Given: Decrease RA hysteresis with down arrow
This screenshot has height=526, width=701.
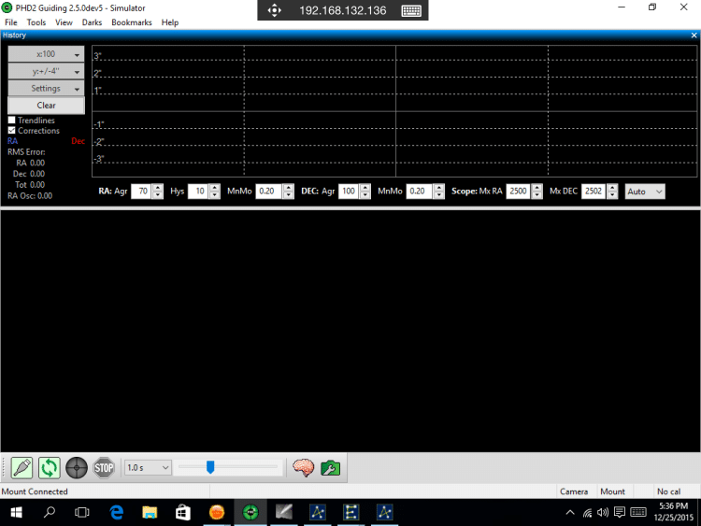Looking at the screenshot, I should [215, 195].
